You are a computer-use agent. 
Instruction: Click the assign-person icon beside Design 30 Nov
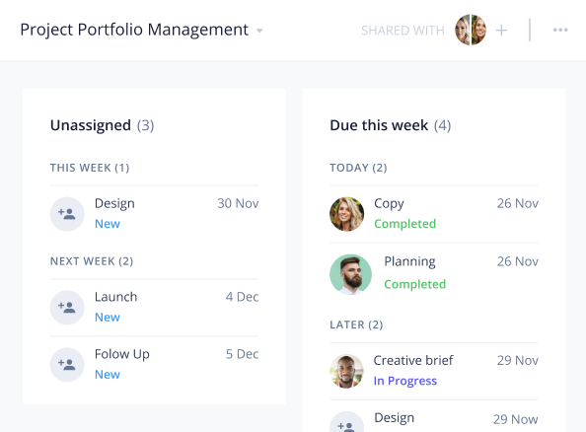(x=67, y=214)
